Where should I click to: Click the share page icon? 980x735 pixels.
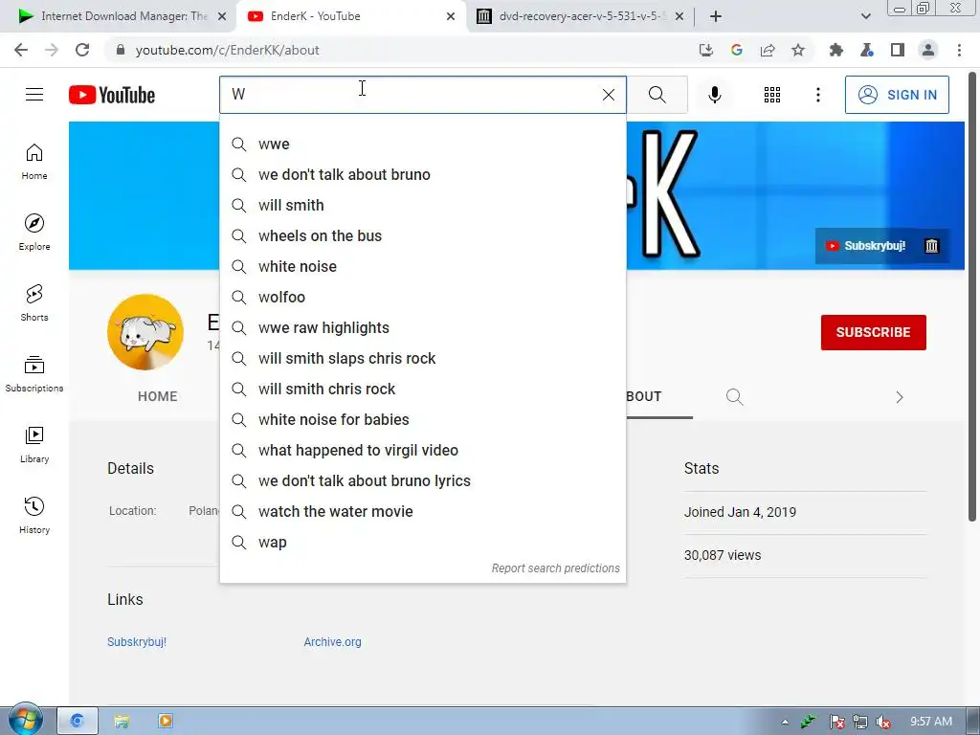coord(768,50)
